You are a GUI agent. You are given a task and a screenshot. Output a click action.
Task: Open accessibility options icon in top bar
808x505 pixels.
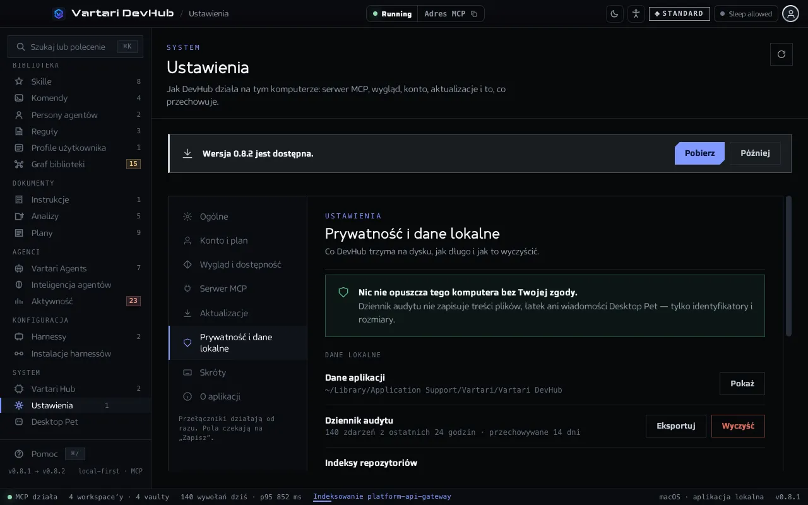(636, 14)
